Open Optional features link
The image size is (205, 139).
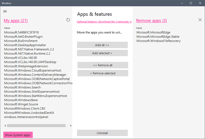tap(104, 22)
